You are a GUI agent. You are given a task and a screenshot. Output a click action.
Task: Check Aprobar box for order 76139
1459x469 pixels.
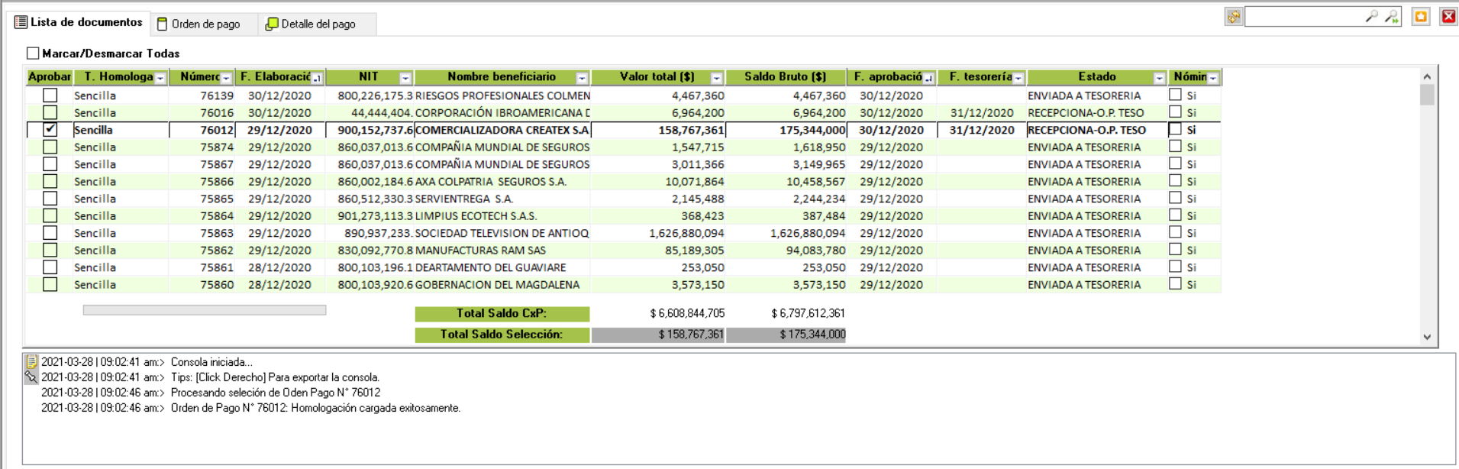tap(50, 95)
